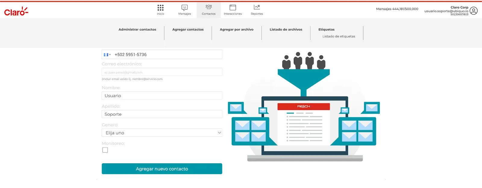The width and height of the screenshot is (482, 188).
Task: Open Listado de archivos
Action: coord(286,30)
